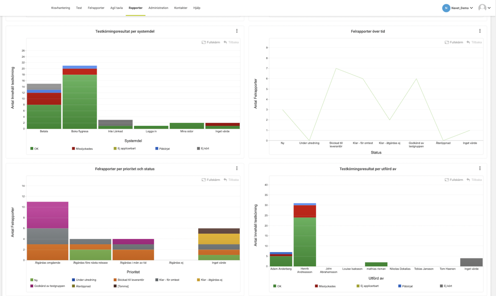Open the options dropdown on Testkörningsresultat per utförd av

click(x=480, y=168)
